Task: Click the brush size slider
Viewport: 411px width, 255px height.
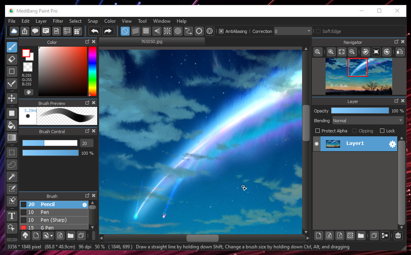Action: (50, 143)
